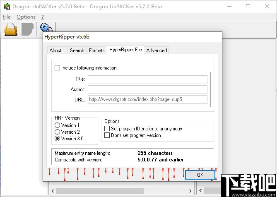Check Set program IDentifier to anonymous
Image resolution: width=277 pixels, height=197 pixels.
pos(107,129)
